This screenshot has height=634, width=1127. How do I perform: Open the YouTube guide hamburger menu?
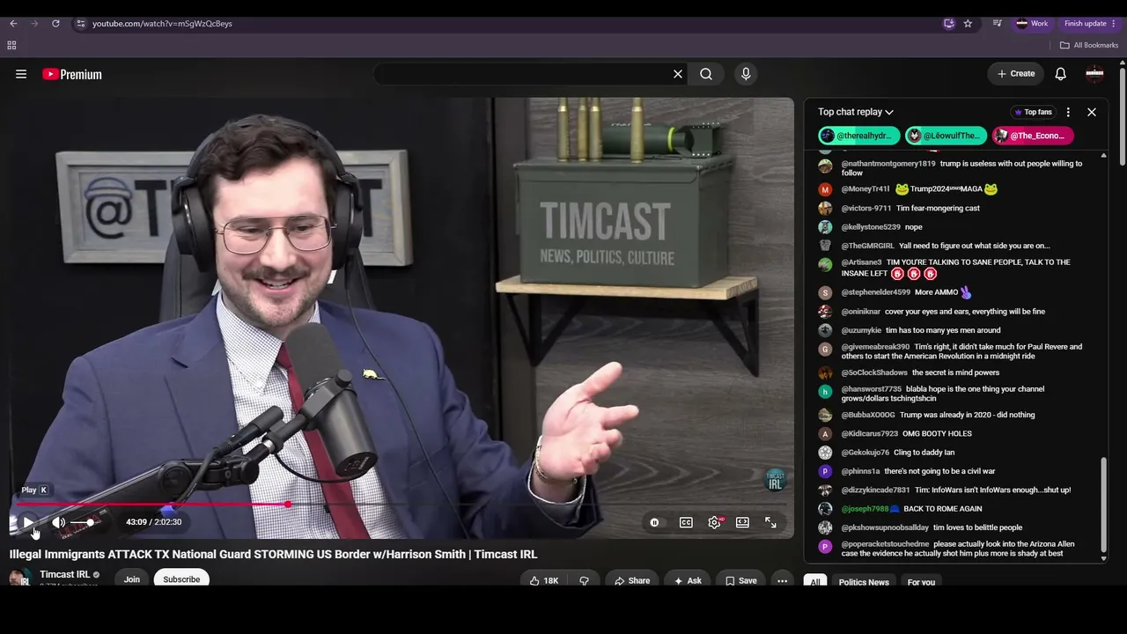(x=21, y=74)
